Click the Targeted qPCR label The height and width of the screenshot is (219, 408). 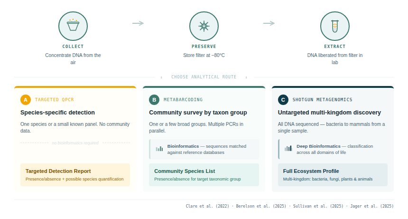55,100
